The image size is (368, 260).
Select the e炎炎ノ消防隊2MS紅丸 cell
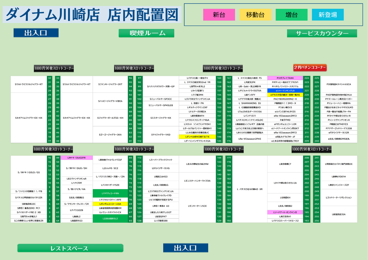tap(339, 139)
